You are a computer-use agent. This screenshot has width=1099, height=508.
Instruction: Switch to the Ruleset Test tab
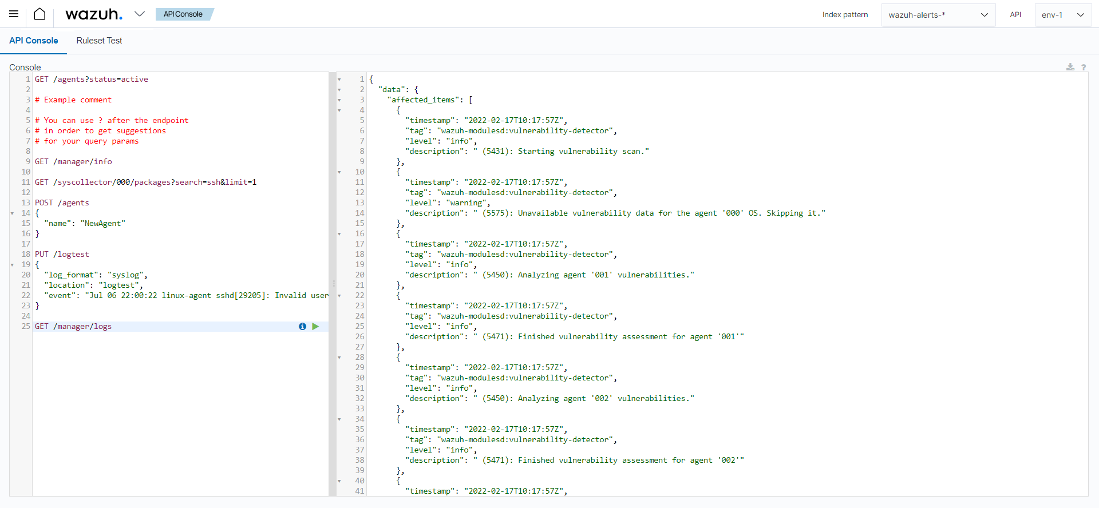pyautogui.click(x=99, y=41)
